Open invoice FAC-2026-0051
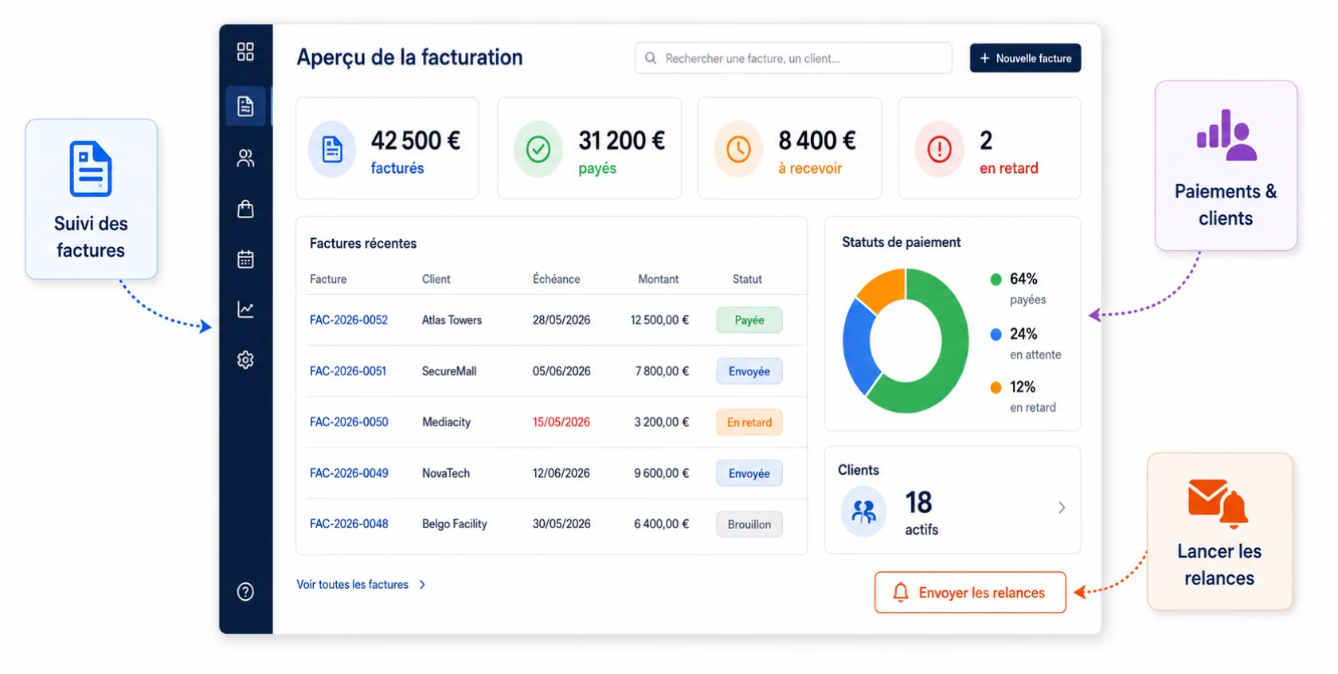The width and height of the screenshot is (1338, 674). pos(348,371)
